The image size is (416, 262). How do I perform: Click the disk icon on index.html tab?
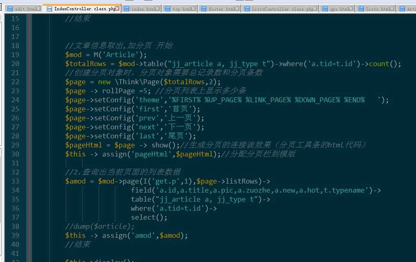click(x=126, y=9)
